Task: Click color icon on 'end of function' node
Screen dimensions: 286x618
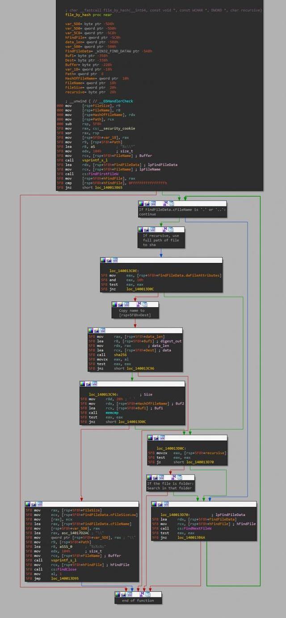Action: (x=118, y=594)
